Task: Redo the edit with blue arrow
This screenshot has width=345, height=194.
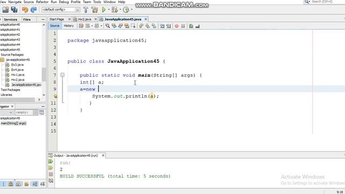Action: (x=33, y=10)
